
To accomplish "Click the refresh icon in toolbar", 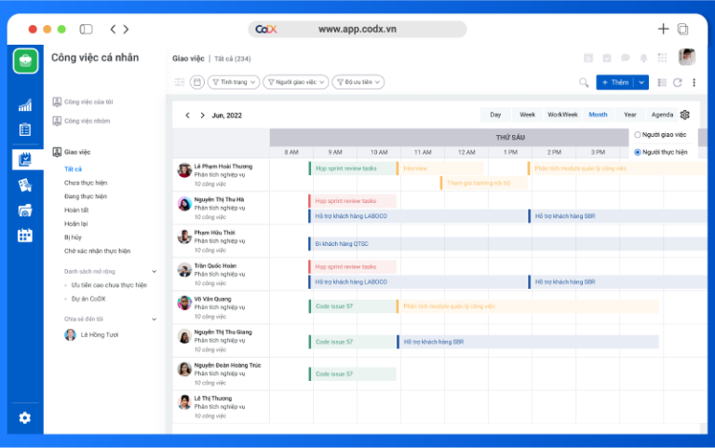I will (x=678, y=82).
